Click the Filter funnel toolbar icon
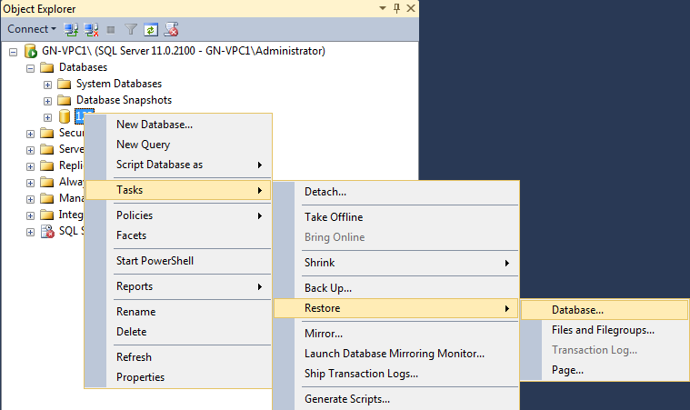 click(129, 29)
